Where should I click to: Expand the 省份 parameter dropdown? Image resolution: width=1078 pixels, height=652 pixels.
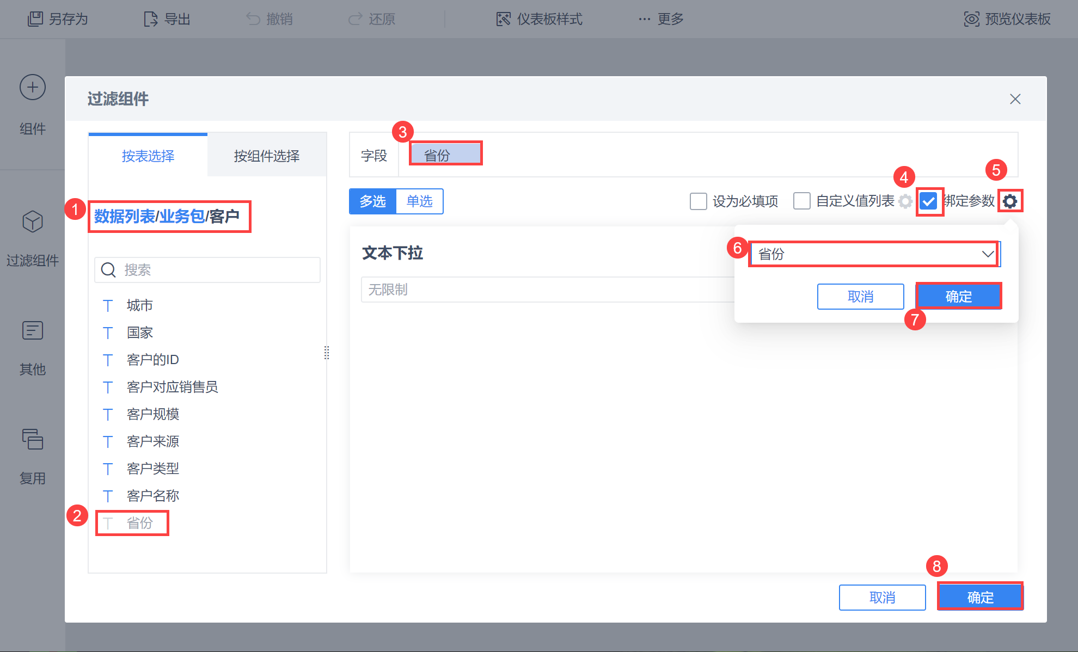click(873, 254)
